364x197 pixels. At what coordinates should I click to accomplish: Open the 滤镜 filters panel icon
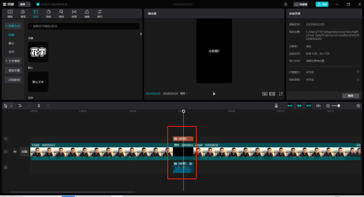pos(87,13)
